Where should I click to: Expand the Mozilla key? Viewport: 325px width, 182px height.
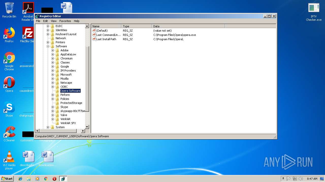click(x=53, y=79)
